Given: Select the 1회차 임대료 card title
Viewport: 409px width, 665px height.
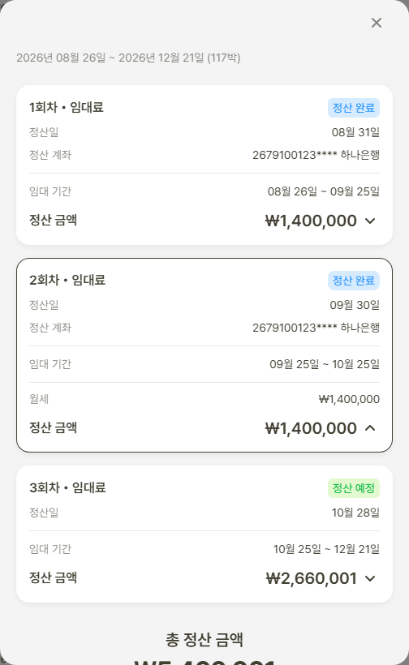Looking at the screenshot, I should [x=67, y=107].
